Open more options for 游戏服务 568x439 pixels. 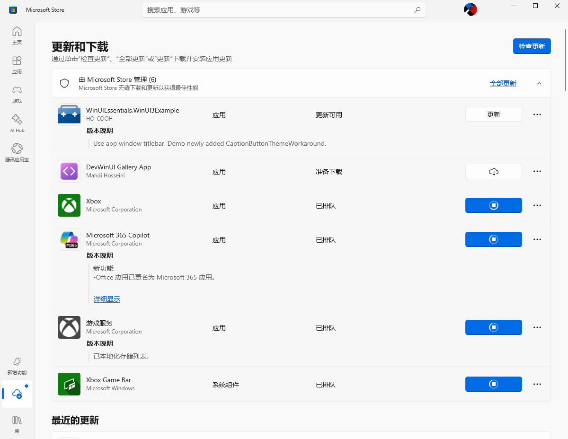537,327
